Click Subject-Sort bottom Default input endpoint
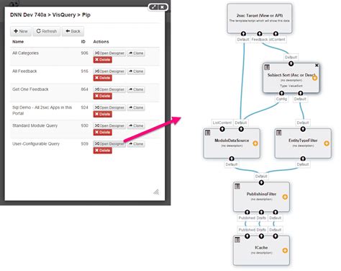Screen dimensions: 341x271 (300, 93)
